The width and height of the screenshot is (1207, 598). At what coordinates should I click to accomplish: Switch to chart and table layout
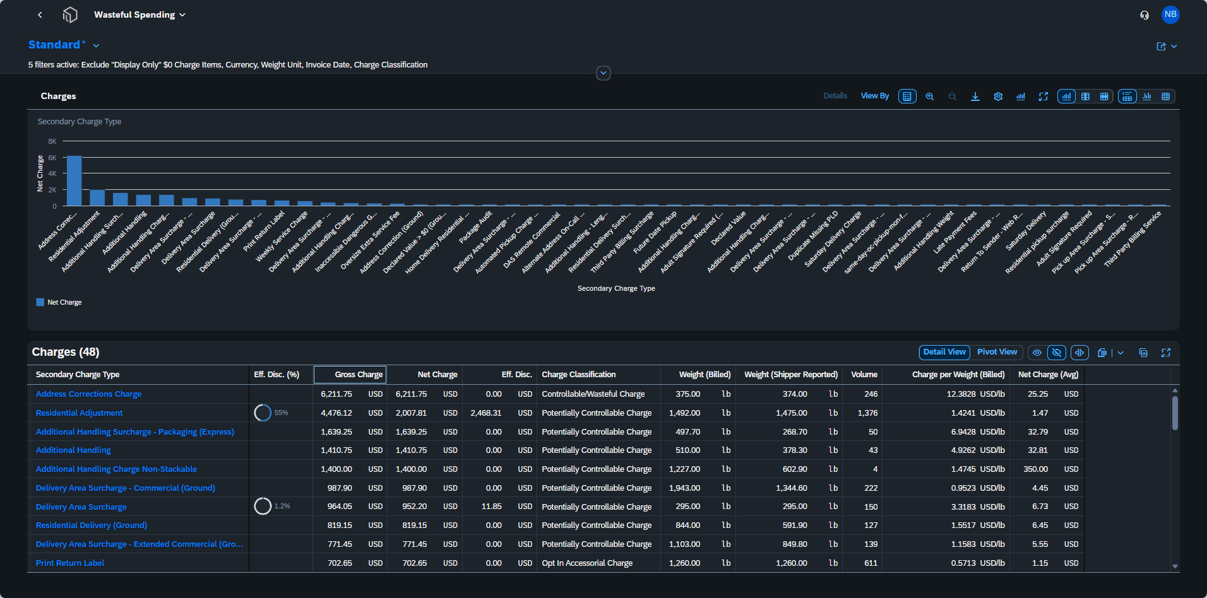[x=1086, y=97]
